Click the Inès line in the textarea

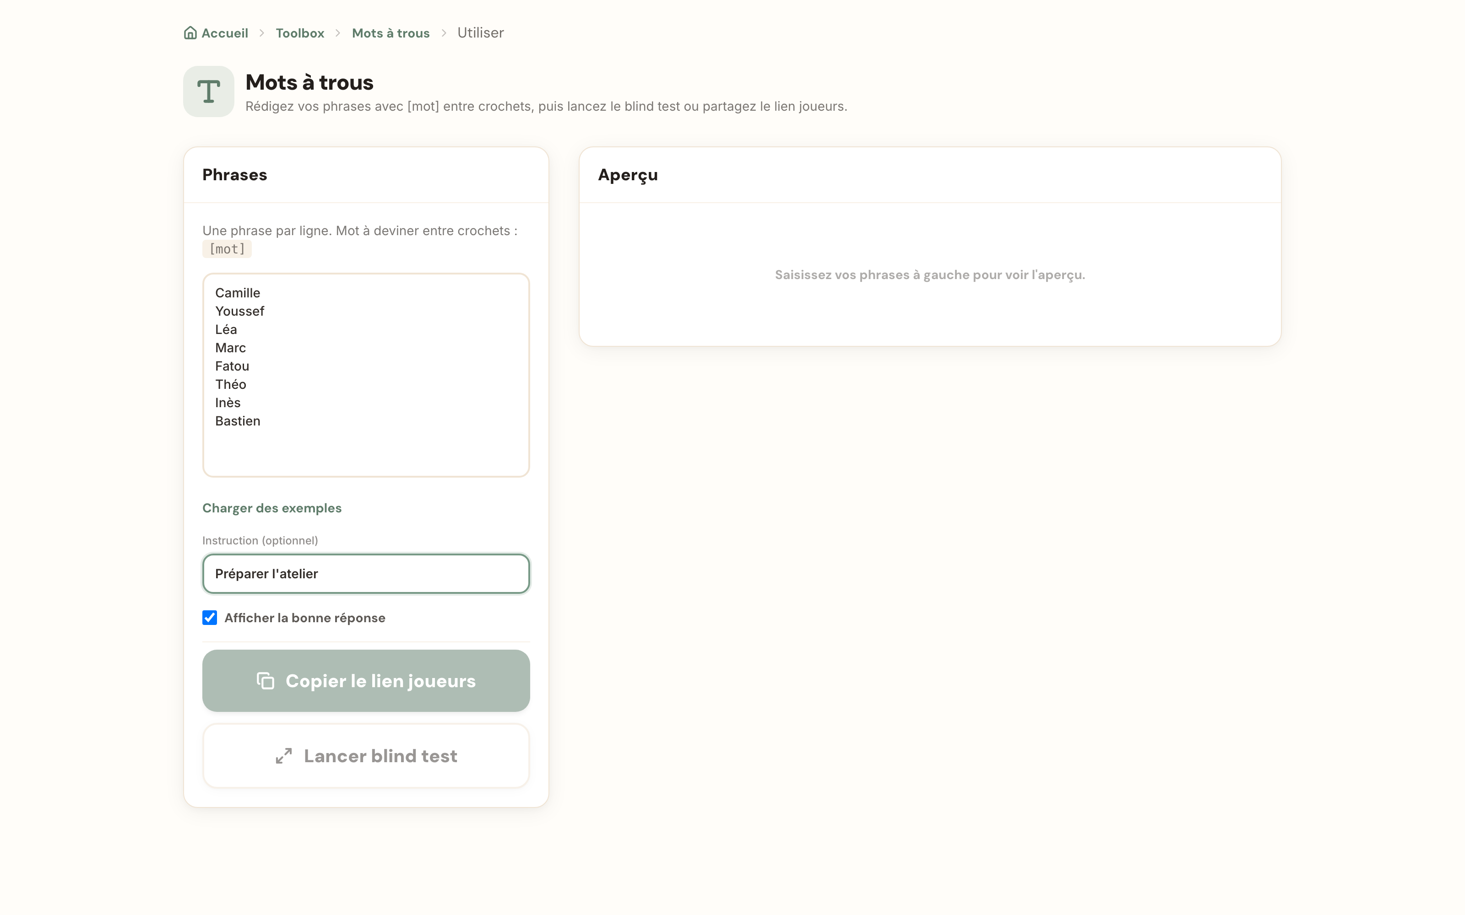coord(228,403)
